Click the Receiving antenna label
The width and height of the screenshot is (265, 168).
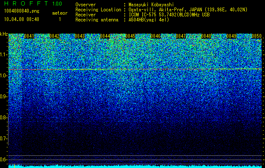[97, 20]
